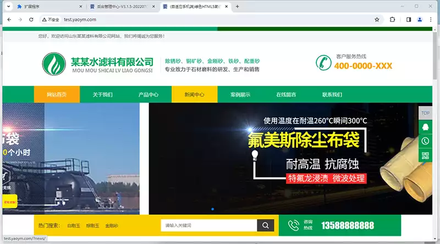The height and width of the screenshot is (244, 440).
Task: Open the Chrome three-dot menu
Action: pyautogui.click(x=432, y=19)
